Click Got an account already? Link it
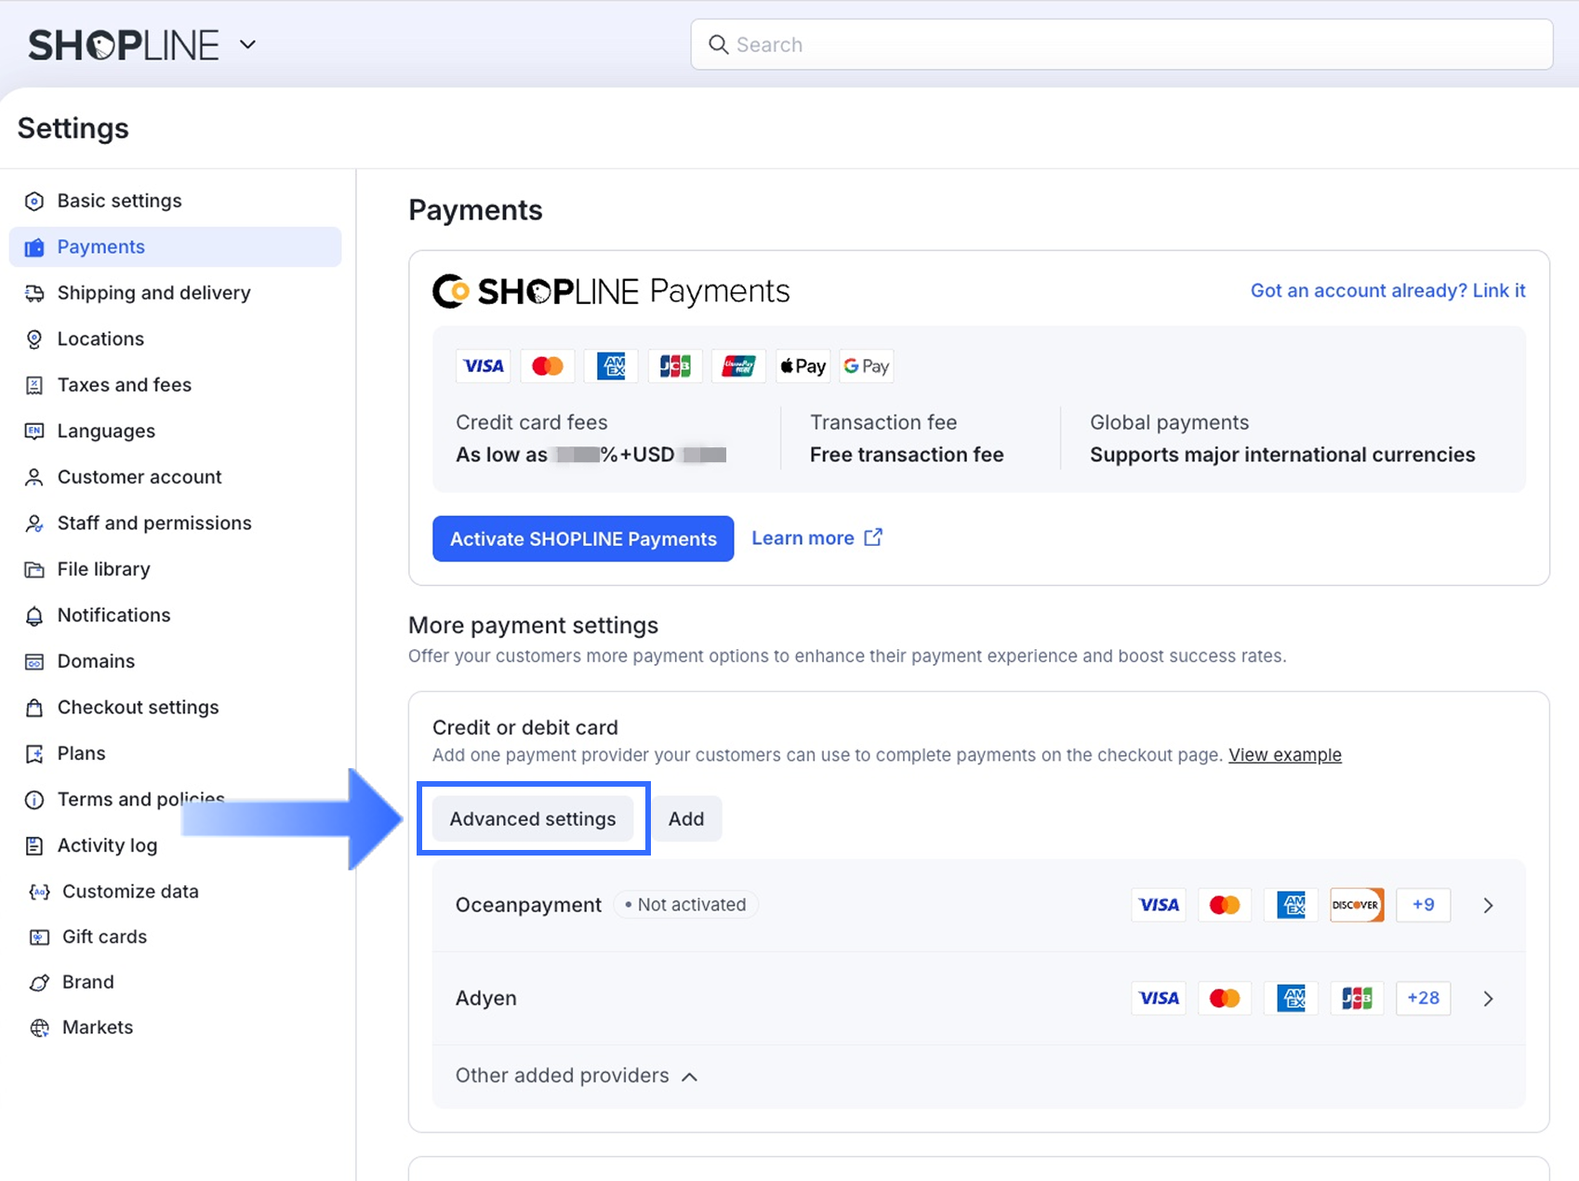Image resolution: width=1579 pixels, height=1181 pixels. point(1387,291)
